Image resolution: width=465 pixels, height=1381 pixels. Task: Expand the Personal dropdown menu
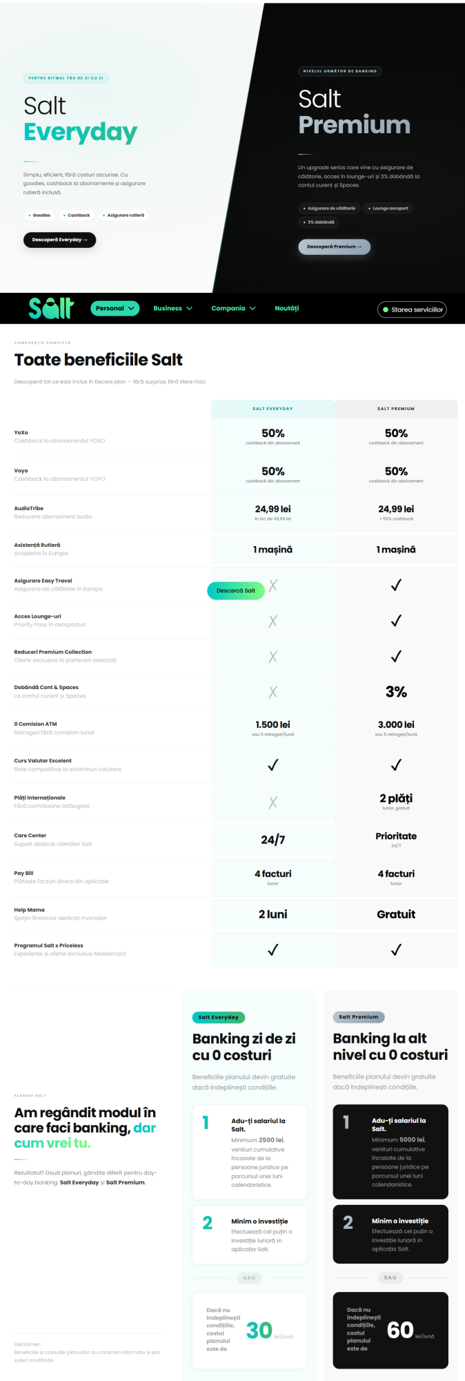click(x=115, y=309)
